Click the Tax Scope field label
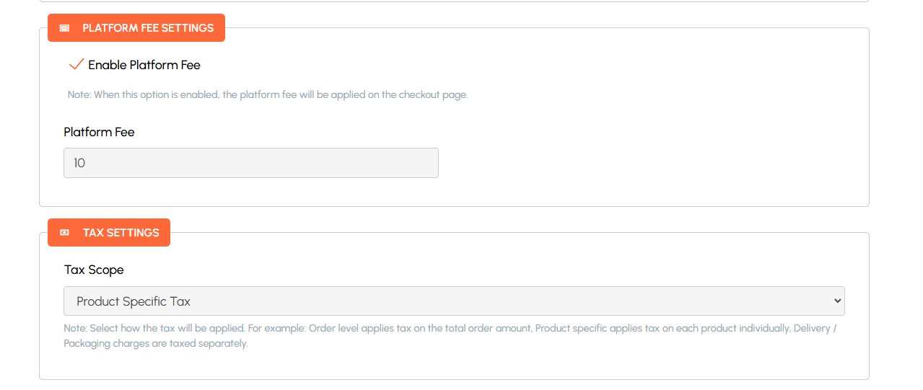The width and height of the screenshot is (923, 390). click(94, 270)
